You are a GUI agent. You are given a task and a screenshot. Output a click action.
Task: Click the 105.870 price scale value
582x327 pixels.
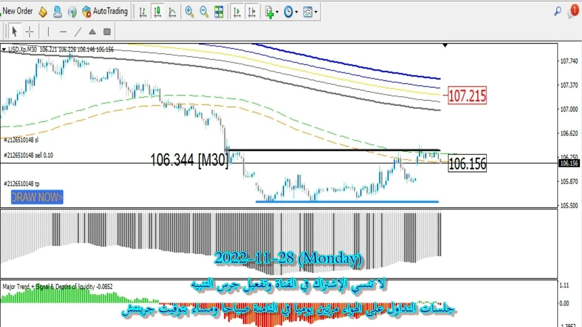coord(569,182)
